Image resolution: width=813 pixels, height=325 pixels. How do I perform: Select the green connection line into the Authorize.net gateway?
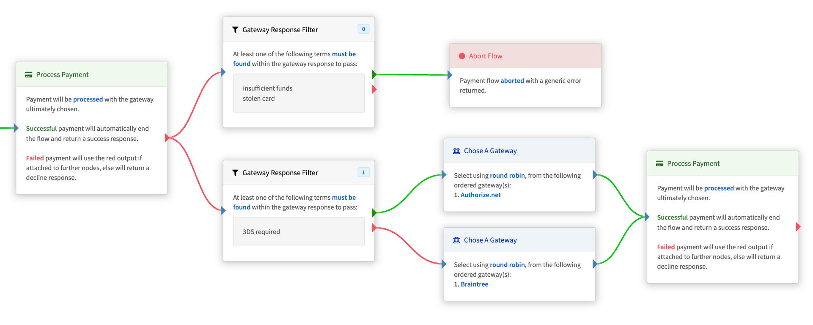point(409,193)
